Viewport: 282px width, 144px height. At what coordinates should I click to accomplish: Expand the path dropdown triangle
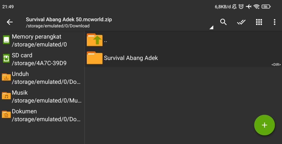click(x=211, y=27)
